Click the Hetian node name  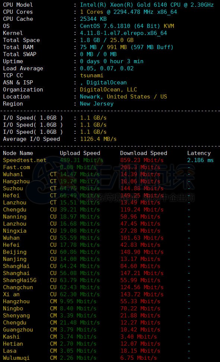point(13,344)
